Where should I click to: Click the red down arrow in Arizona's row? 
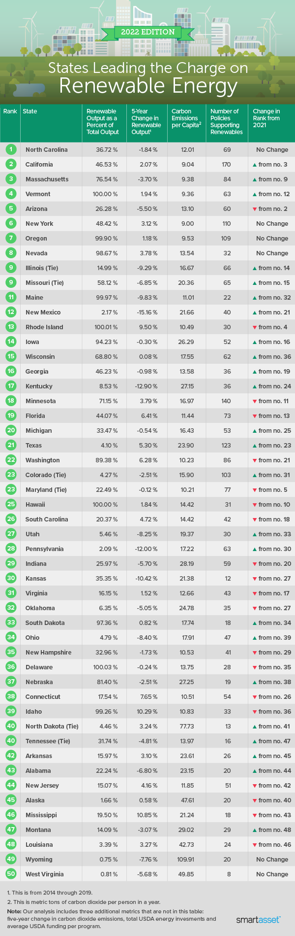click(255, 209)
